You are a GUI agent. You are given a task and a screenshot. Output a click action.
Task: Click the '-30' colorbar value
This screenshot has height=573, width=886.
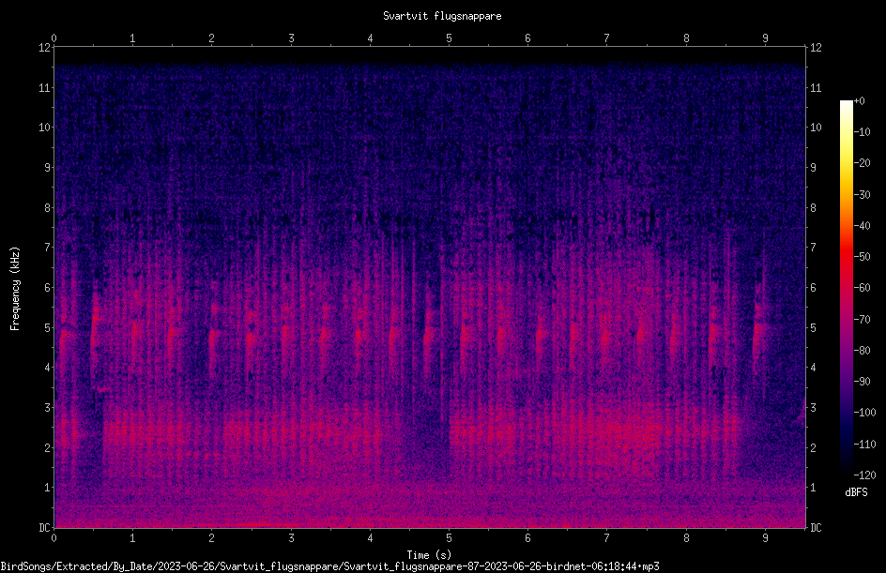(862, 195)
